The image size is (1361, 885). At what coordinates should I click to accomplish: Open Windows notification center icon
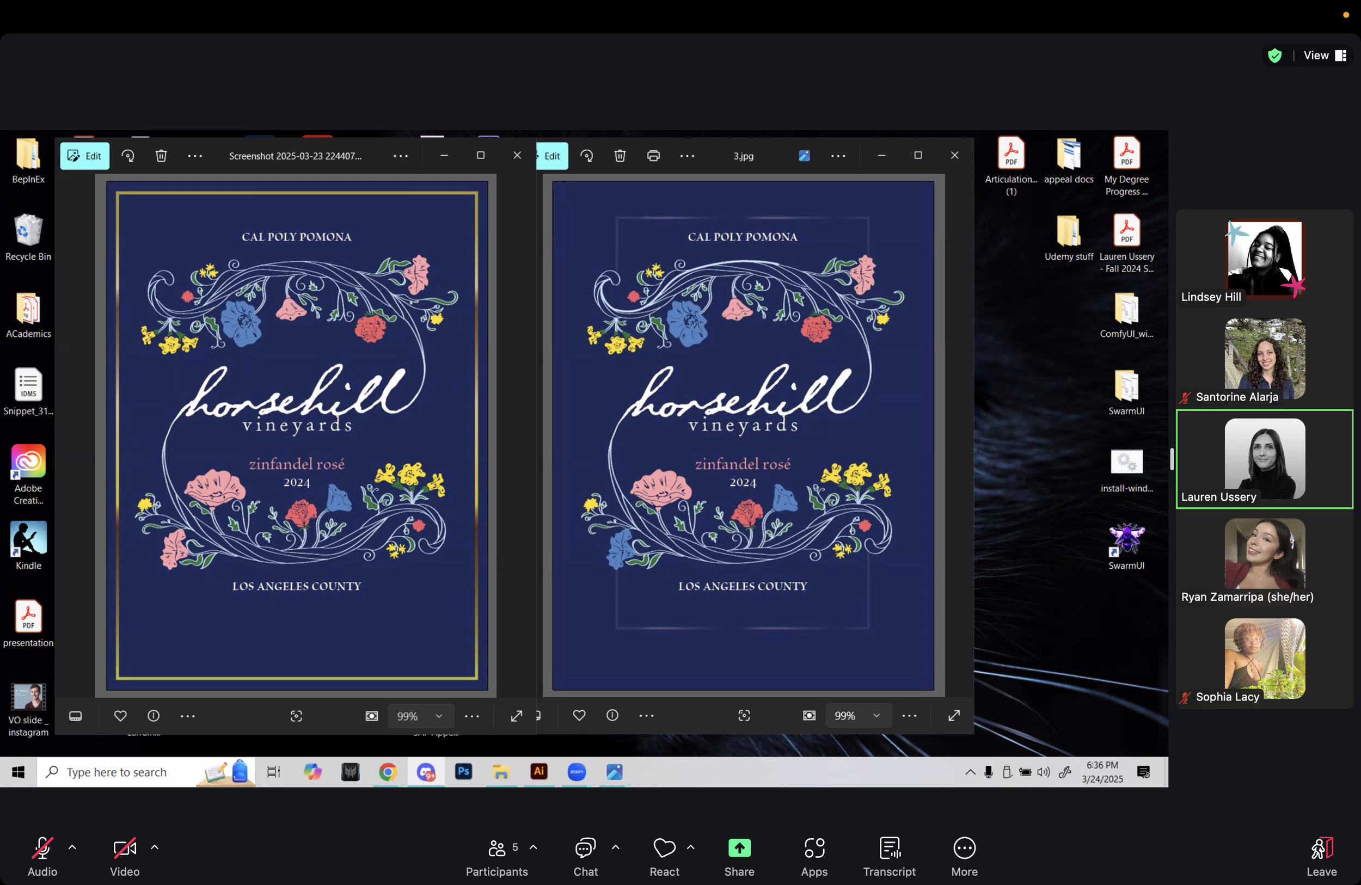[x=1143, y=772]
